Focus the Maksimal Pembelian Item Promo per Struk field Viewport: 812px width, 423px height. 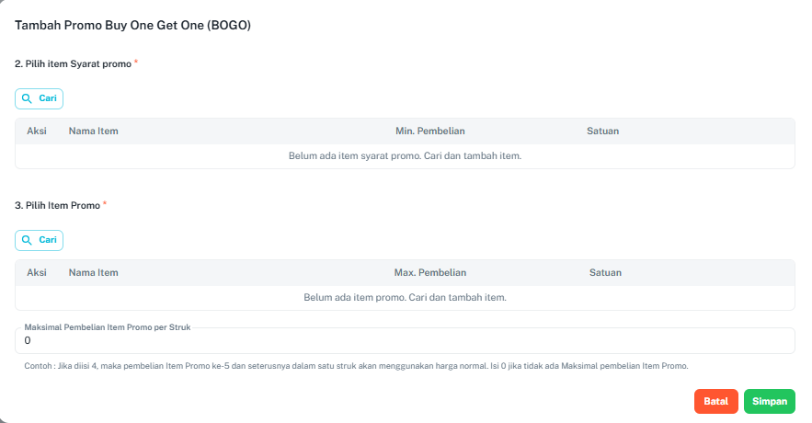pos(405,341)
